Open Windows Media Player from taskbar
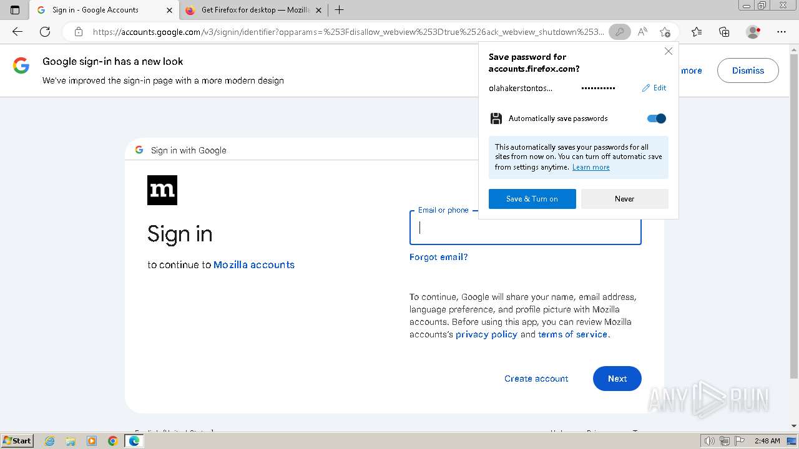Viewport: 799px width, 449px height. [x=92, y=441]
